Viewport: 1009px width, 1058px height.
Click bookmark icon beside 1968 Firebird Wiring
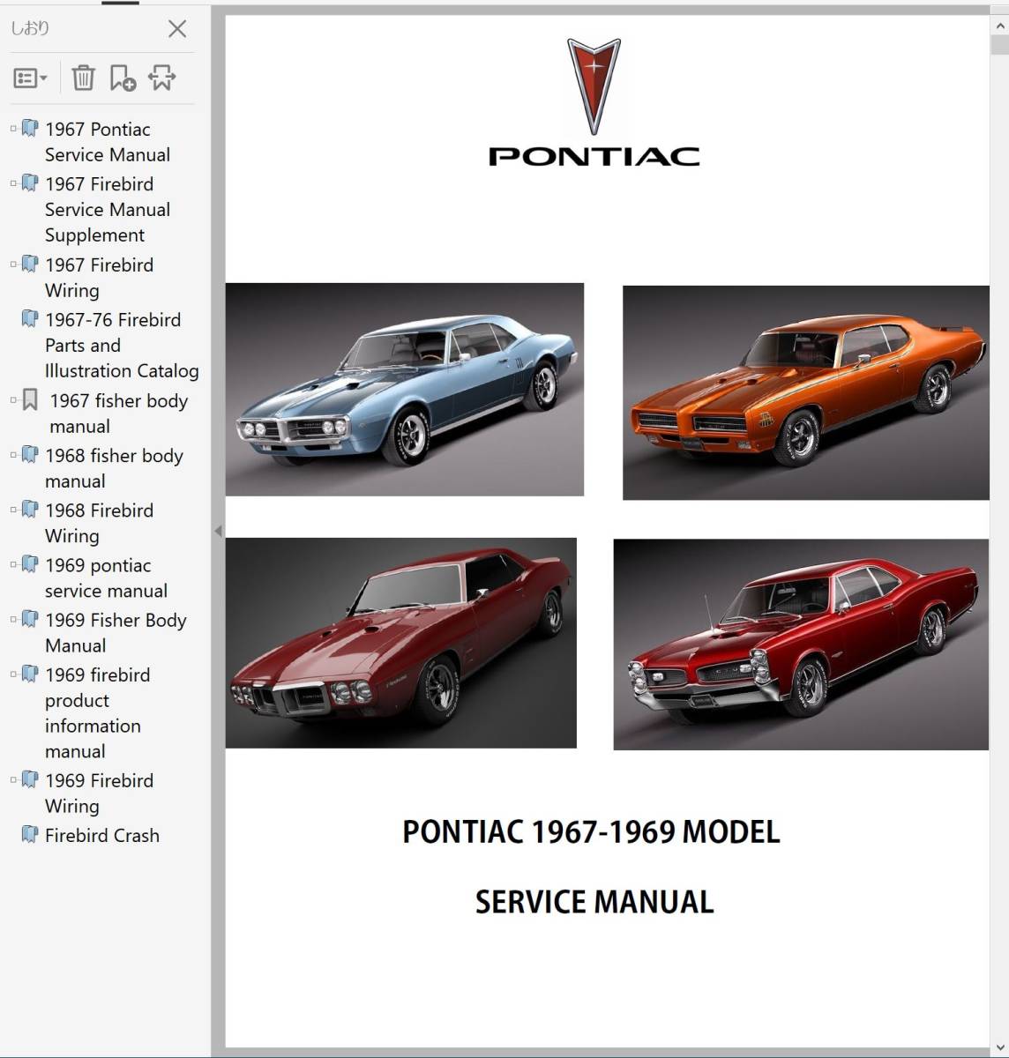coord(30,510)
